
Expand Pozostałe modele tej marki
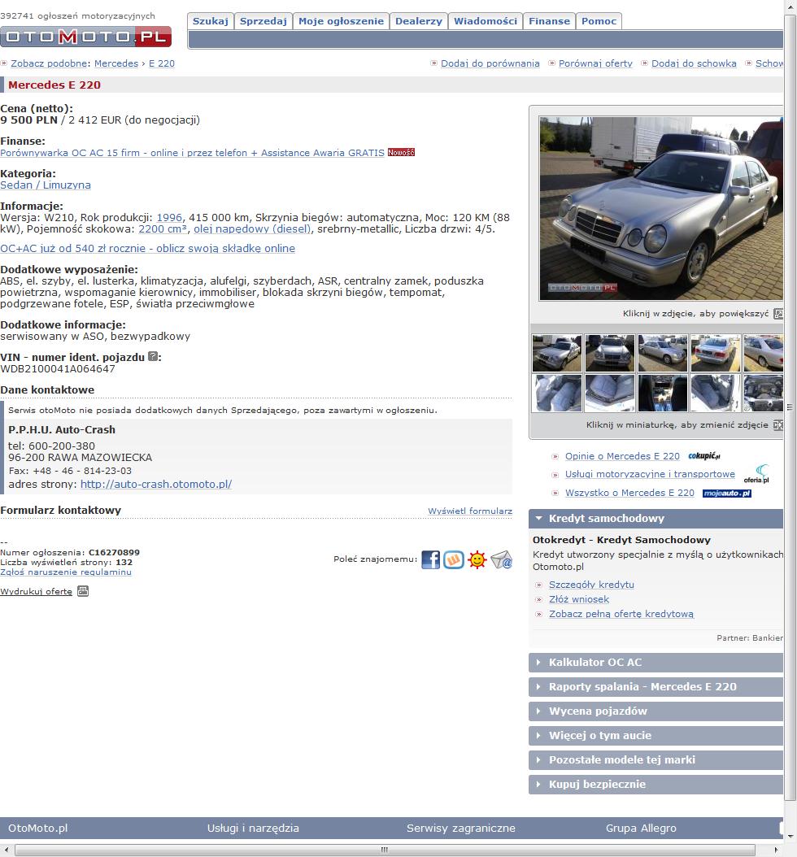pyautogui.click(x=656, y=760)
